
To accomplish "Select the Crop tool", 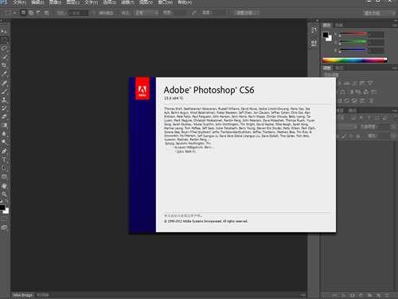I will 4,65.
